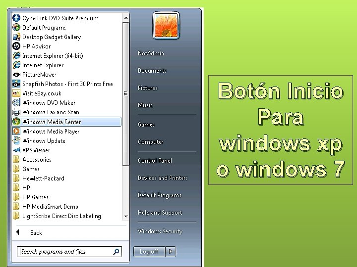This screenshot has height=267, width=357.
Task: Click the Windows Media Player icon
Action: 16,131
